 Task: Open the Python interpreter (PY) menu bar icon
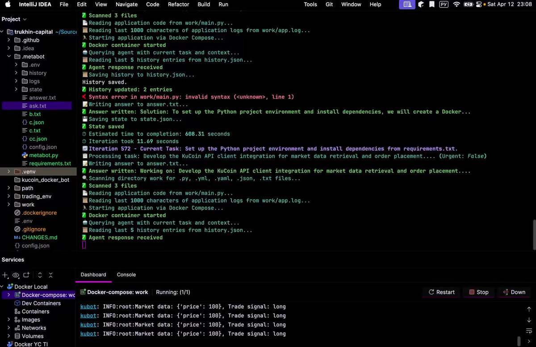[444, 4]
